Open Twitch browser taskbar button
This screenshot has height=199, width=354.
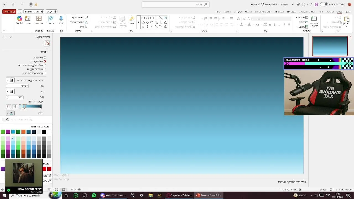179,195
